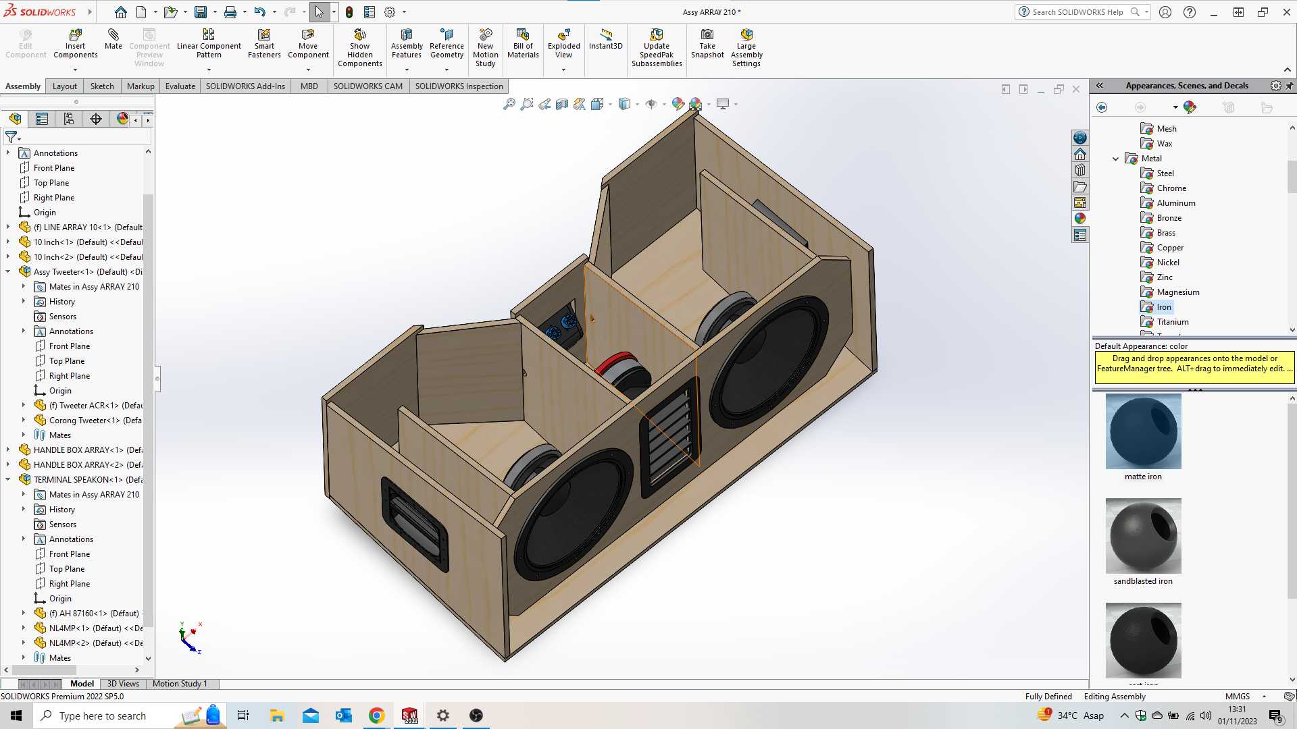Open the Exploded View dropdown arrow
Image resolution: width=1297 pixels, height=729 pixels.
(563, 70)
